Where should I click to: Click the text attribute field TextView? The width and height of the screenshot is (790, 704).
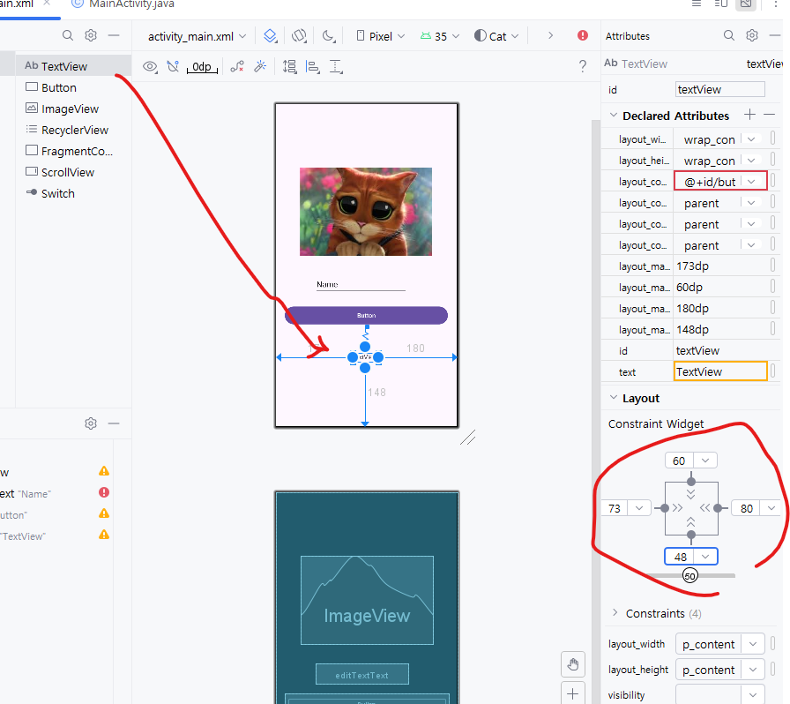[x=720, y=371]
